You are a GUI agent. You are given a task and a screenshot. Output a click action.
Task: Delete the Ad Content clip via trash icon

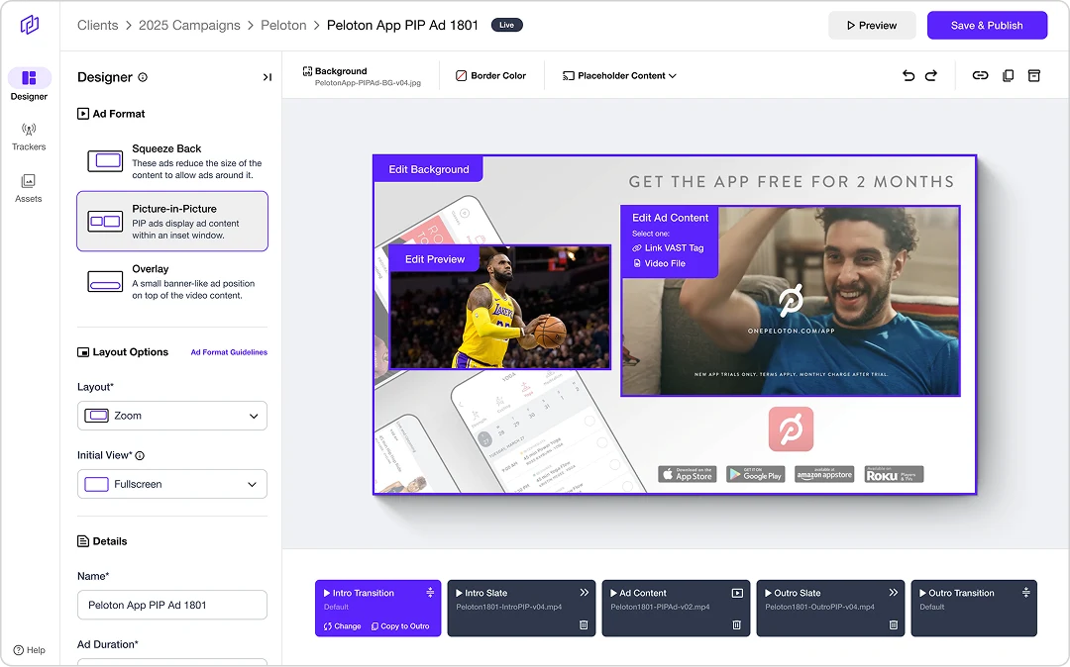coord(736,624)
